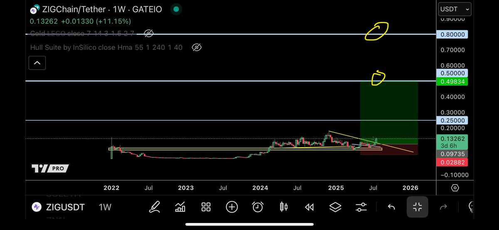This screenshot has width=499, height=230.
Task: Select the 0.50000 horizontal line label
Action: point(453,73)
